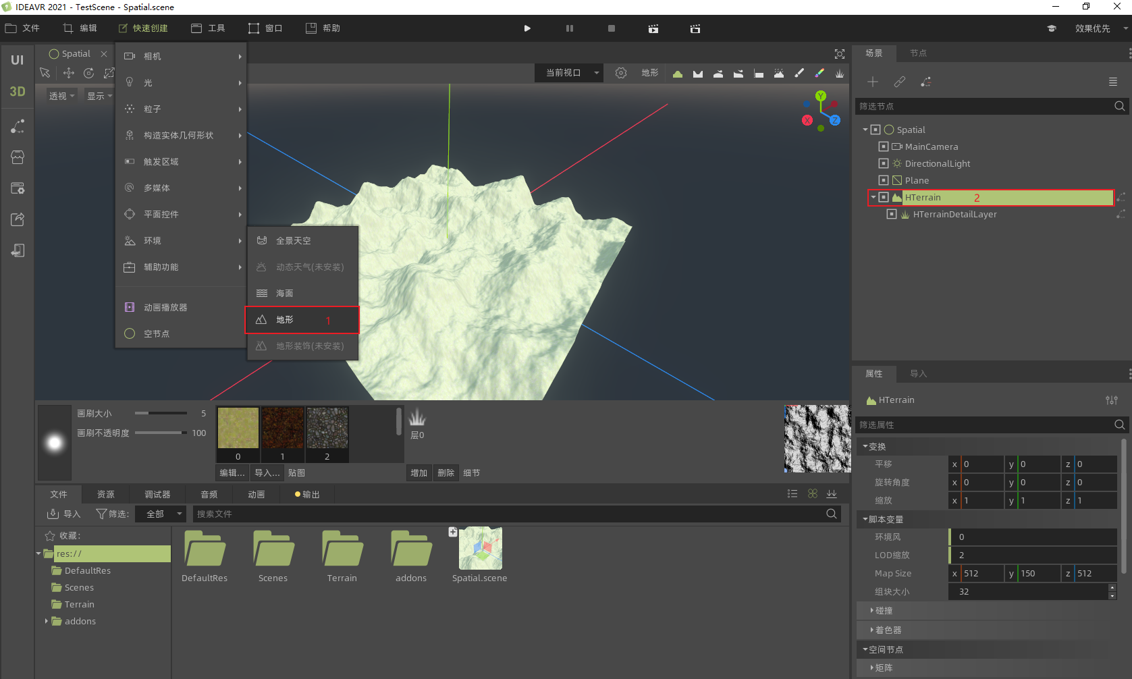Select the terrain raise brush tool

click(x=678, y=74)
